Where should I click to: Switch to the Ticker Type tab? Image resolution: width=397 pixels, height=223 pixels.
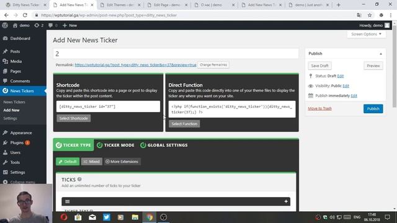click(x=73, y=145)
